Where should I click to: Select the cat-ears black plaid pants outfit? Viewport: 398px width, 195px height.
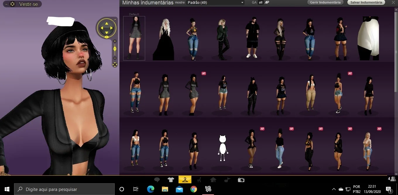[252, 95]
